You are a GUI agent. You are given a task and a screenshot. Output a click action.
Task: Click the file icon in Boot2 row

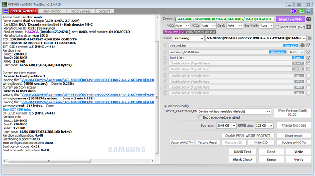point(165,64)
